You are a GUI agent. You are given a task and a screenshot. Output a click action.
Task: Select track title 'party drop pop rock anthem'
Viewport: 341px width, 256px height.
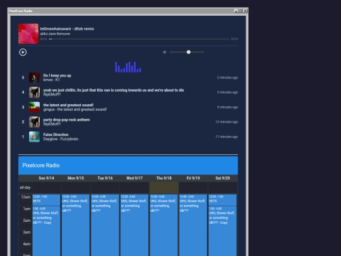tap(66, 119)
